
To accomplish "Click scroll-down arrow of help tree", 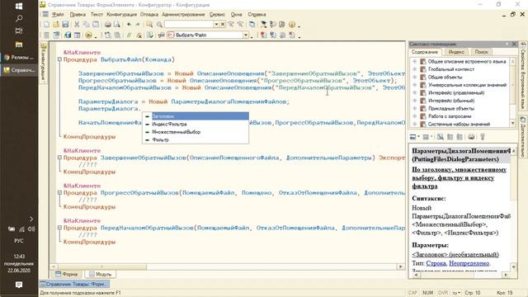I will point(513,123).
